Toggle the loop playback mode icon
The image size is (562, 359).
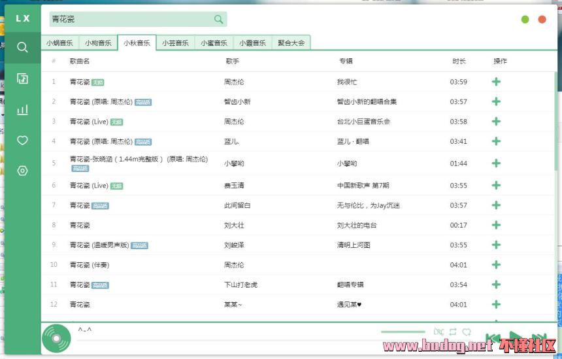pos(452,332)
